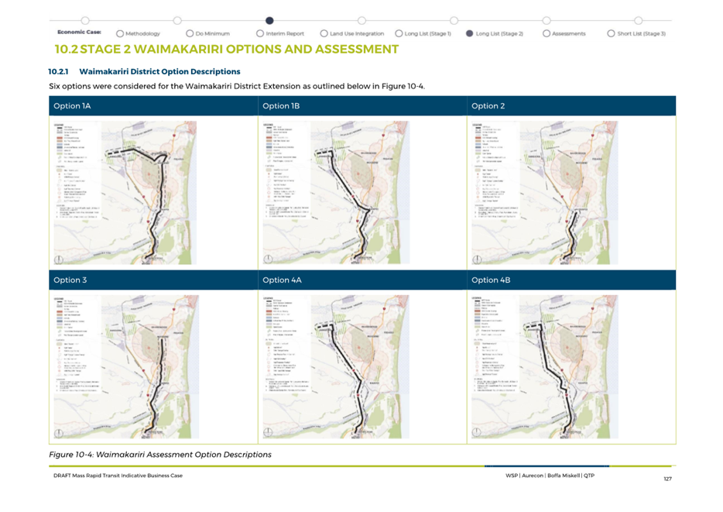Viewport: 723px width, 512px height.
Task: Open the Option 3 map thumbnail
Action: click(x=126, y=366)
